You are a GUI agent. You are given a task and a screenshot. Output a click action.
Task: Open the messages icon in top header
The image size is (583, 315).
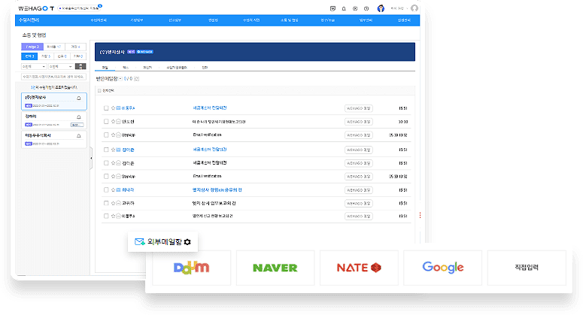332,8
